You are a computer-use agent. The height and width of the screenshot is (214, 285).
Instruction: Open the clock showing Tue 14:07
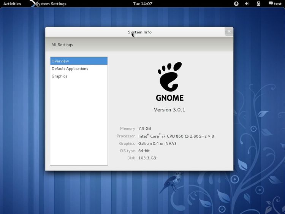(x=142, y=4)
